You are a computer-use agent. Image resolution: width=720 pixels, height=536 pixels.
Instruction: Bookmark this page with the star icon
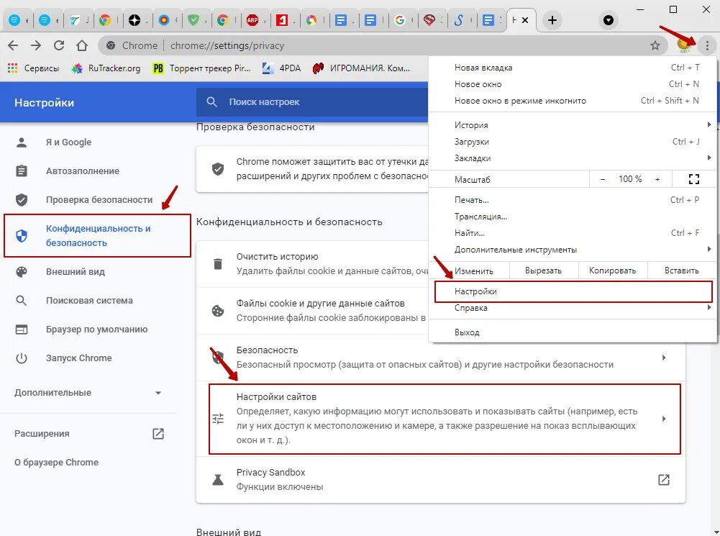click(x=655, y=45)
